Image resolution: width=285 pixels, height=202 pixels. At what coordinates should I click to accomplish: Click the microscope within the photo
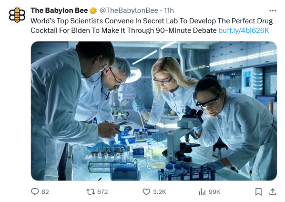tap(183, 134)
